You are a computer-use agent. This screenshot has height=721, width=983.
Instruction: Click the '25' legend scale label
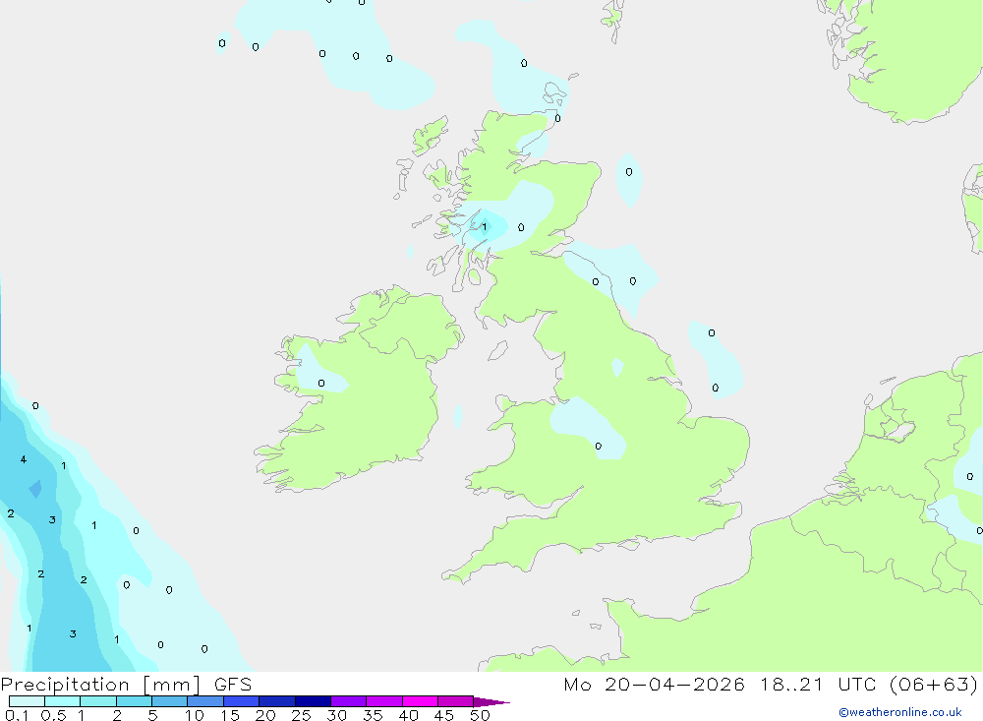click(302, 715)
